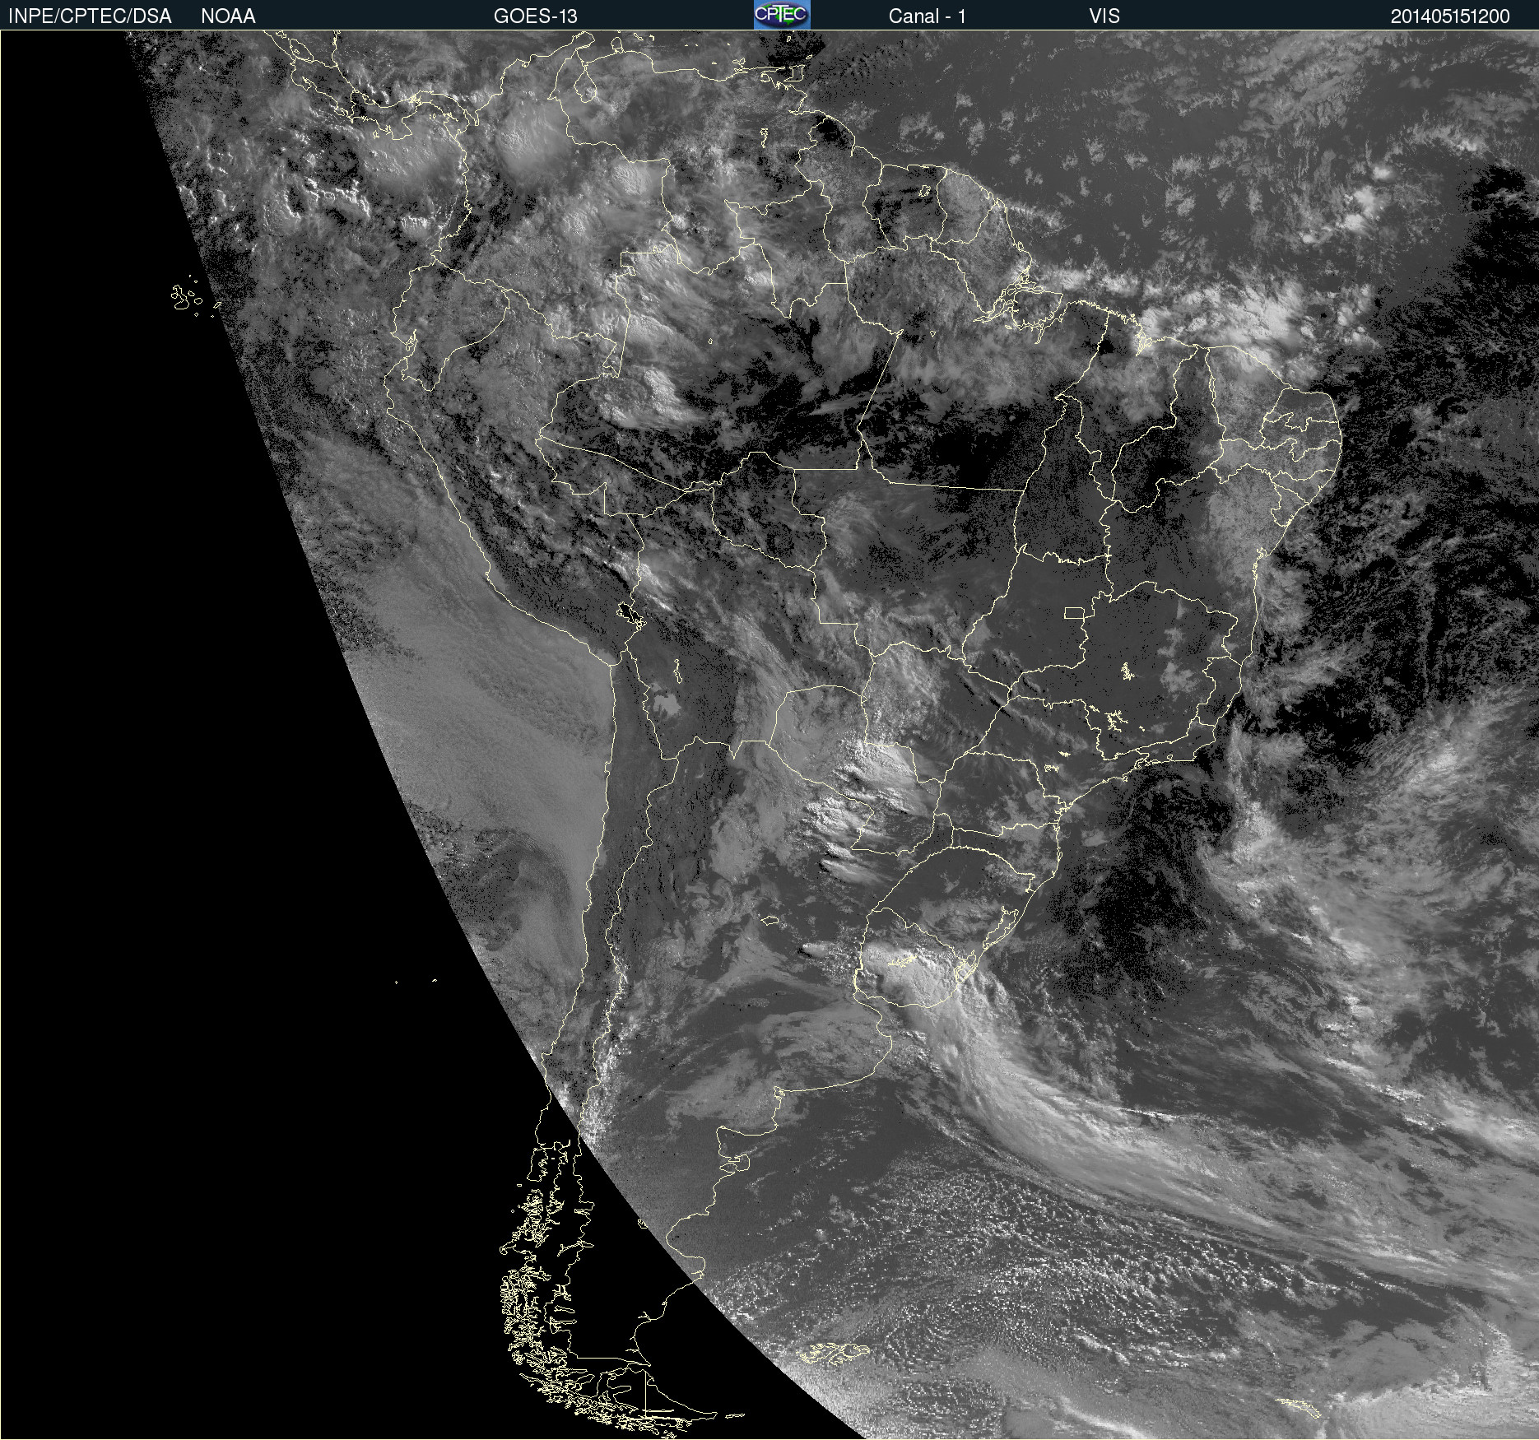Viewport: 1539px width, 1440px height.
Task: Click the CPTEC logo in header
Action: pyautogui.click(x=782, y=15)
